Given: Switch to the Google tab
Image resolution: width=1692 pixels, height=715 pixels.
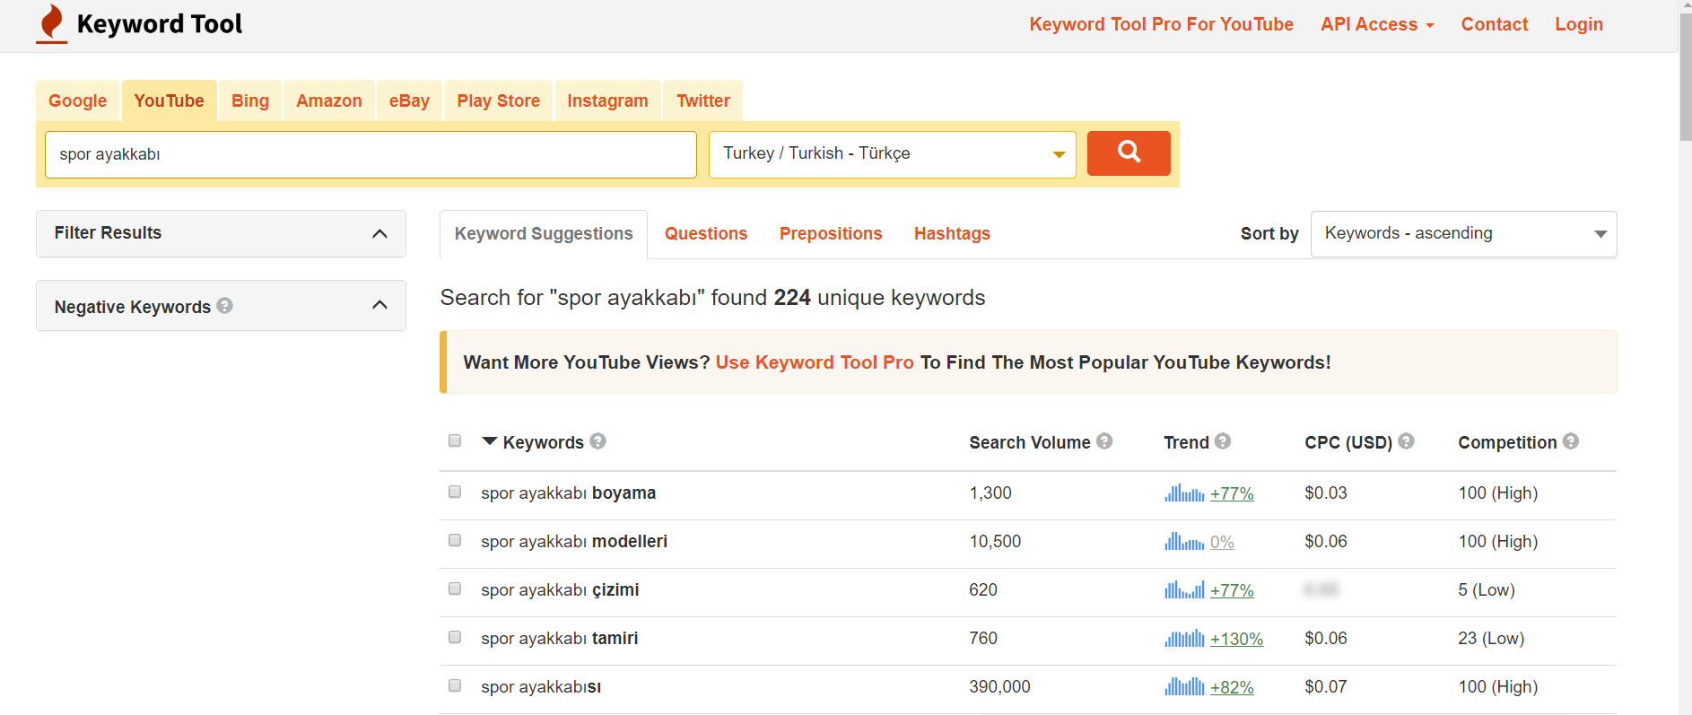Looking at the screenshot, I should click(x=77, y=100).
